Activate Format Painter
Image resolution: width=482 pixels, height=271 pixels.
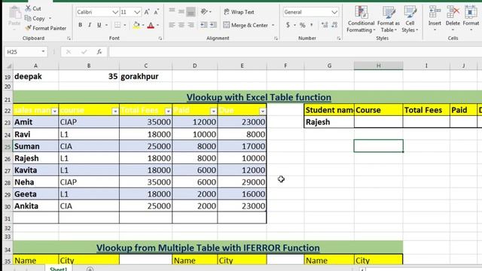[45, 29]
